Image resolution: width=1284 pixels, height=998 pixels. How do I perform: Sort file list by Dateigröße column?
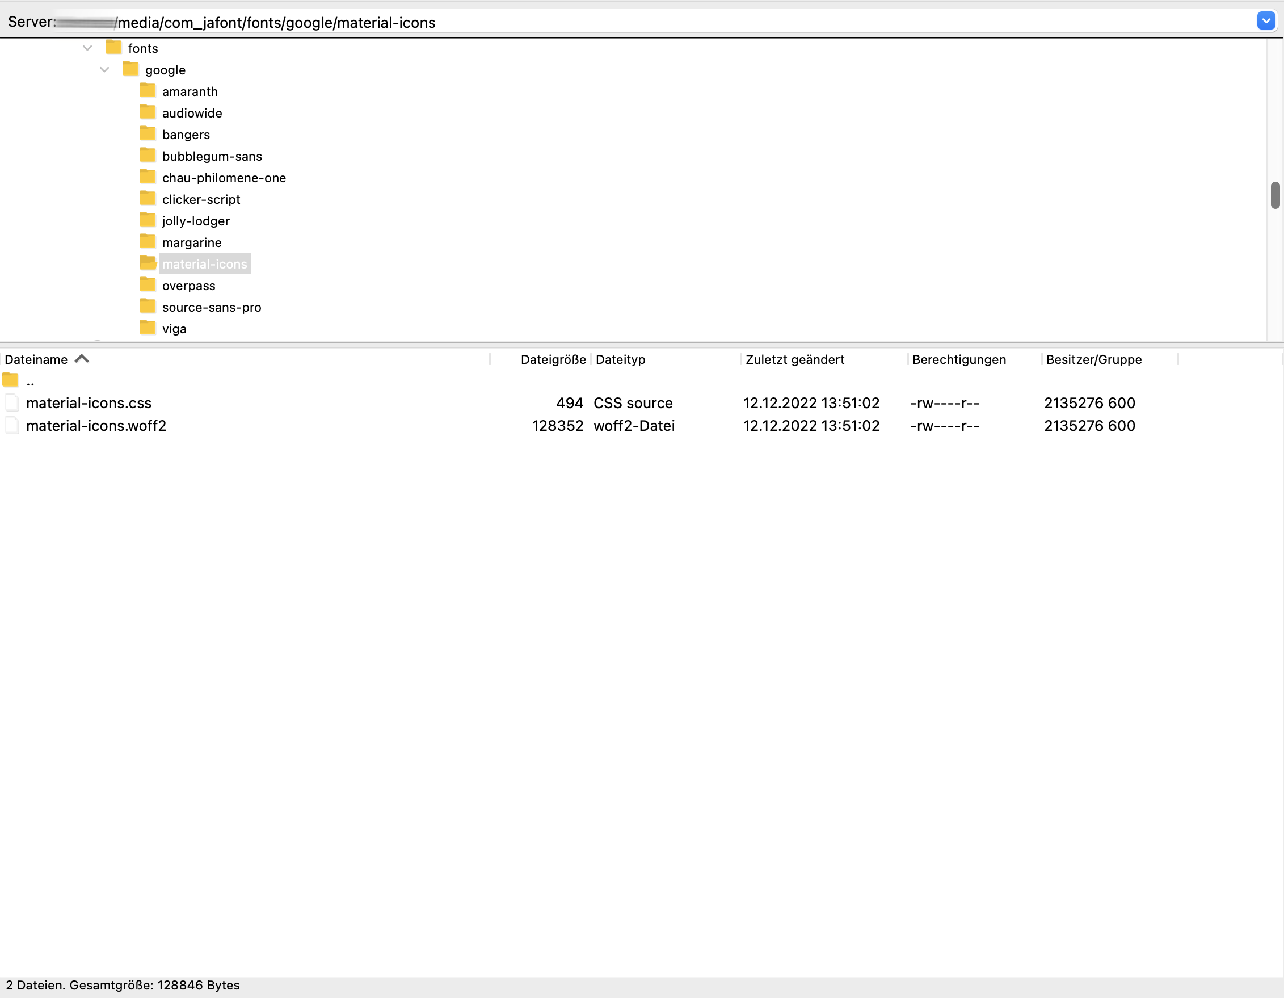pyautogui.click(x=552, y=359)
